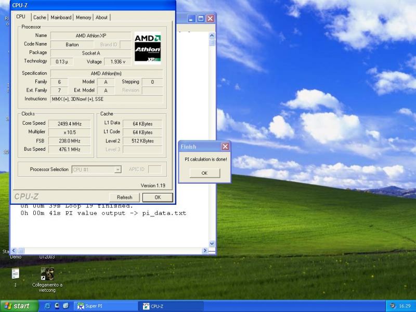Viewport: 416px width, 312px height.
Task: Click the Model value A
Action: tap(106, 82)
